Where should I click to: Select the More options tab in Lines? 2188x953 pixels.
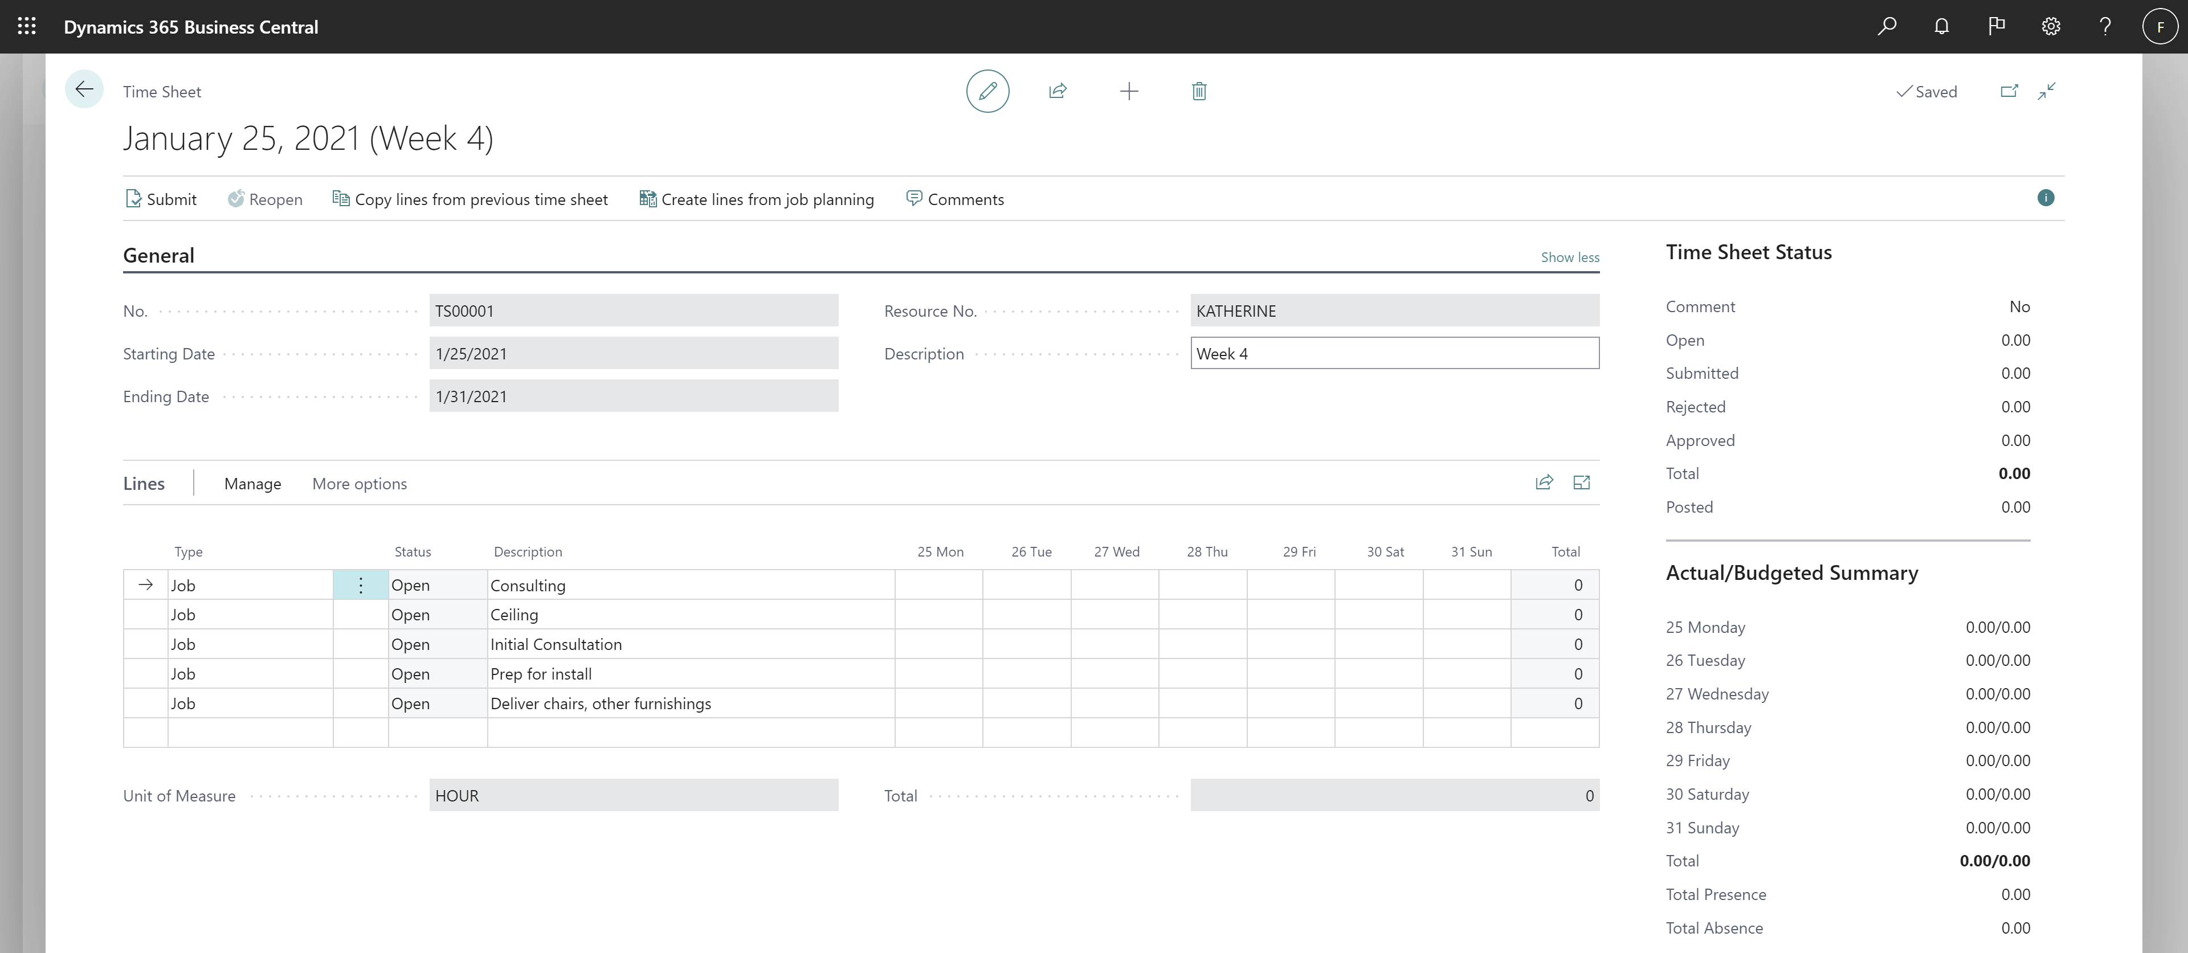[x=358, y=481]
